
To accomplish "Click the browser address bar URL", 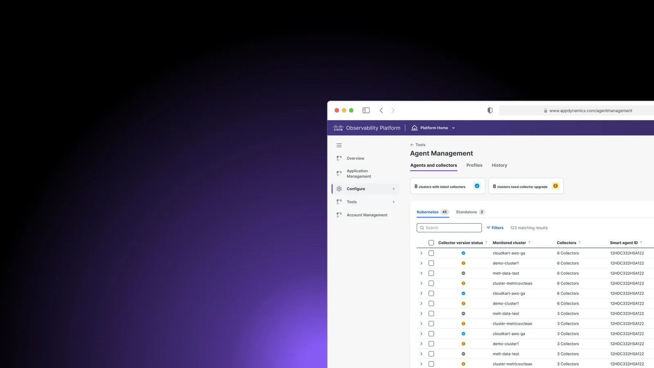I will (x=591, y=111).
